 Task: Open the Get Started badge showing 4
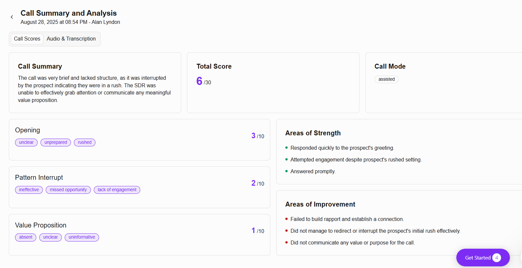coord(497,258)
